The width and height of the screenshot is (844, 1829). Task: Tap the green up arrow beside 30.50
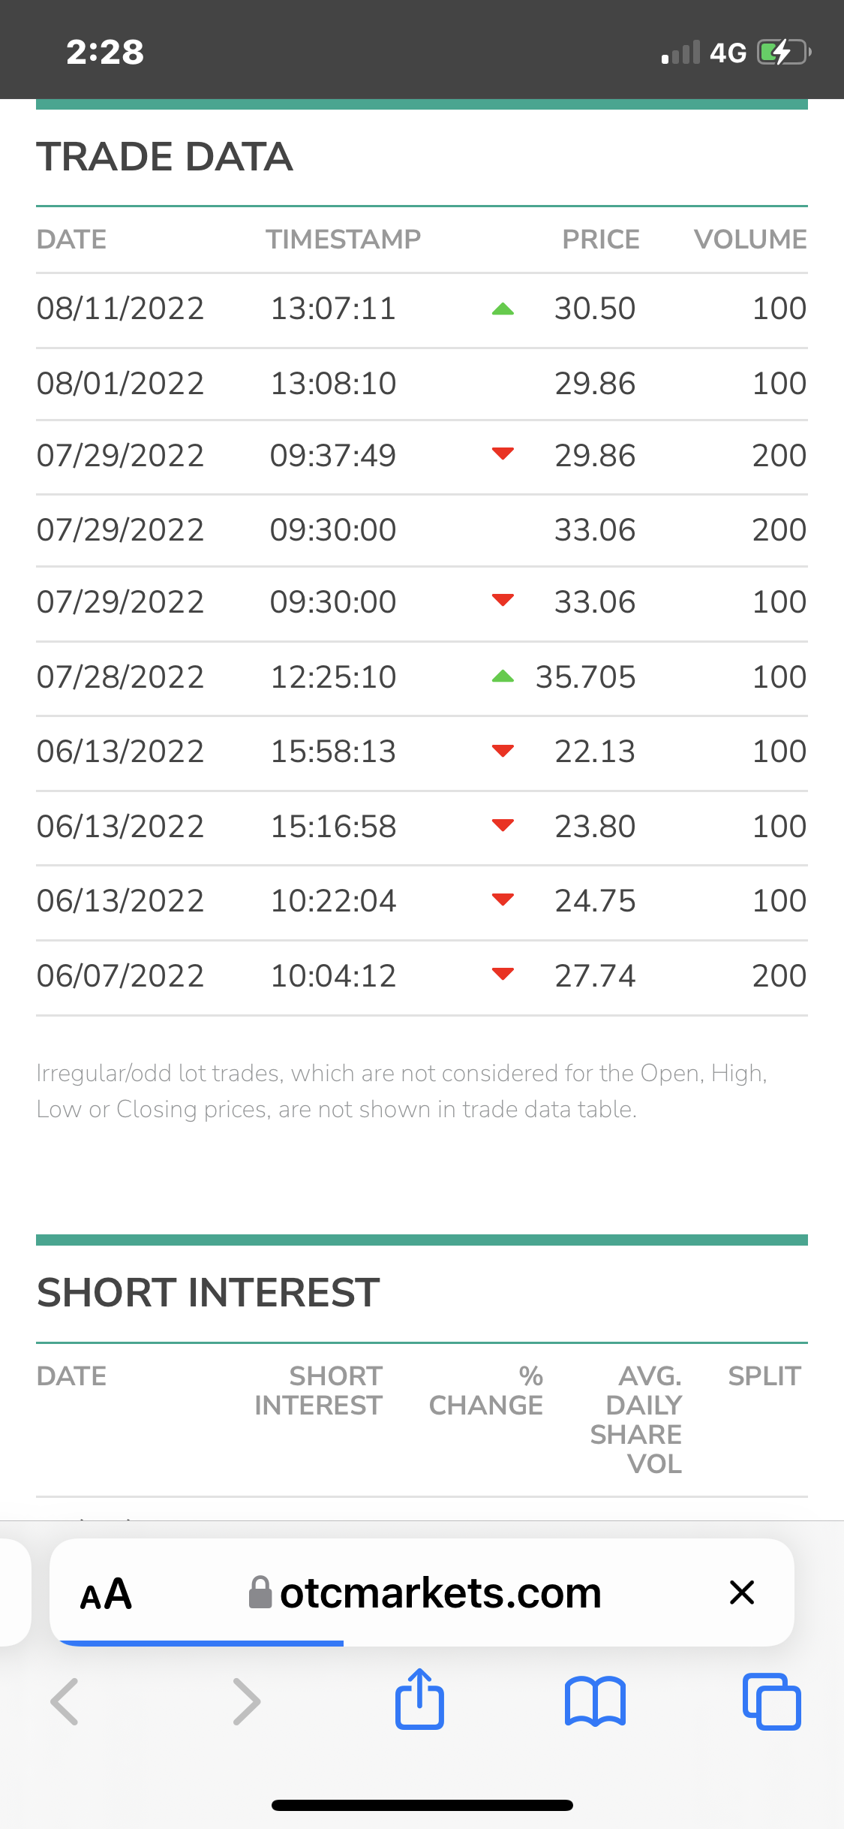click(503, 309)
